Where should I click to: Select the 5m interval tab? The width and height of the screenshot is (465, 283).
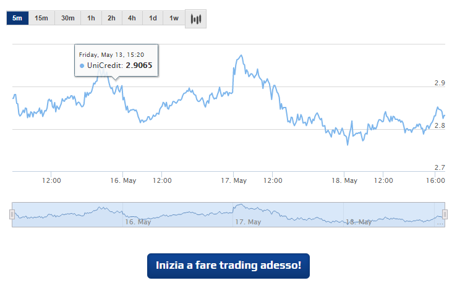point(17,19)
